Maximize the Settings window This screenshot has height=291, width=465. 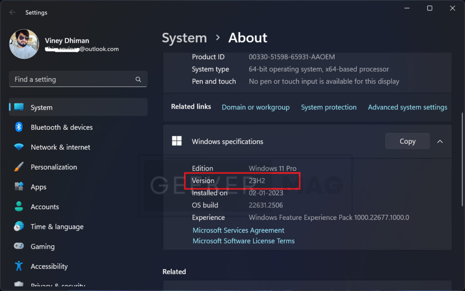[x=430, y=8]
